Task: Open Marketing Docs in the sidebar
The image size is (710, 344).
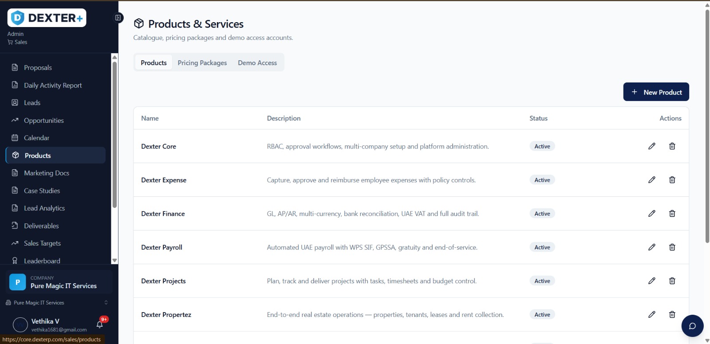Action: pyautogui.click(x=55, y=173)
